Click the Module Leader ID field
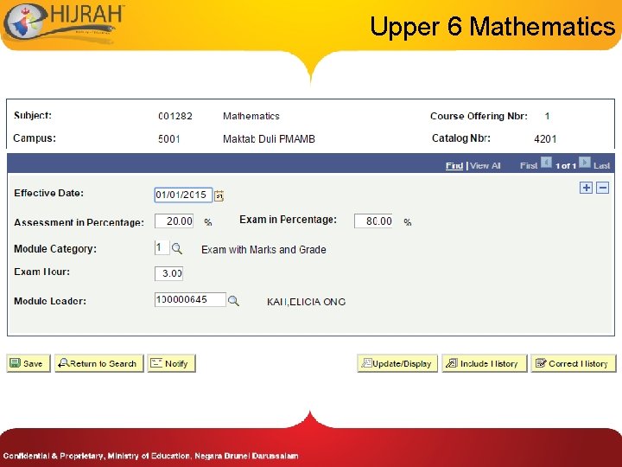Image resolution: width=622 pixels, height=467 pixels. pyautogui.click(x=190, y=299)
